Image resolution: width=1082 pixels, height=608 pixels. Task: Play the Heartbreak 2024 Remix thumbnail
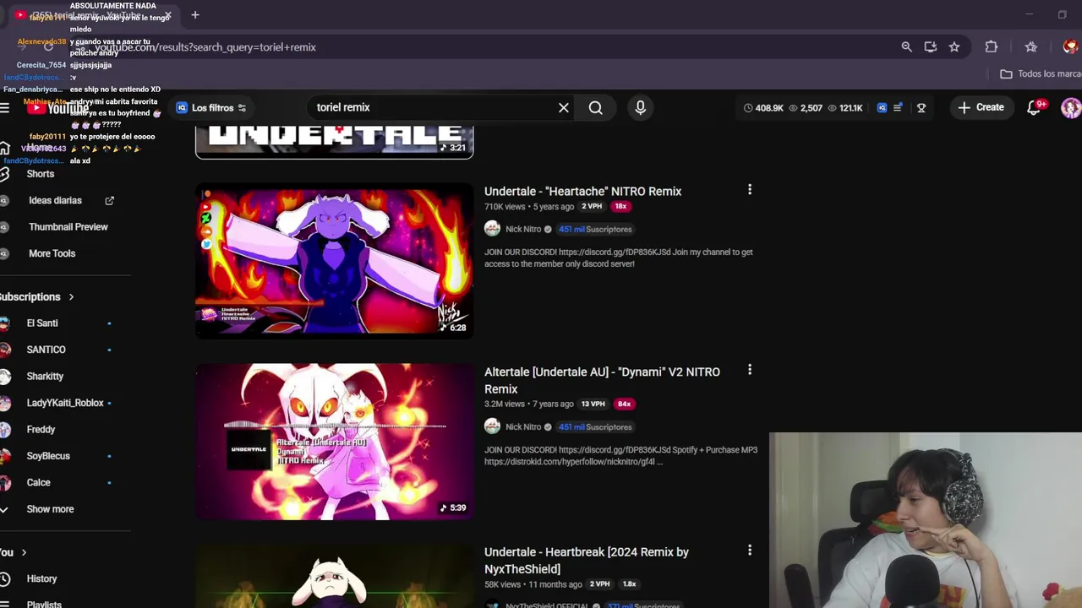[335, 576]
